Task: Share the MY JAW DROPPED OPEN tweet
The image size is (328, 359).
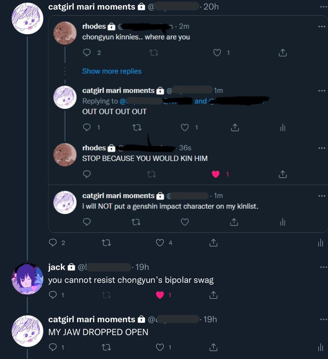Action: [213, 347]
